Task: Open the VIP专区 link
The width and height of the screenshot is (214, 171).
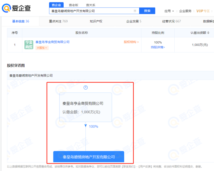Action: coord(203,11)
